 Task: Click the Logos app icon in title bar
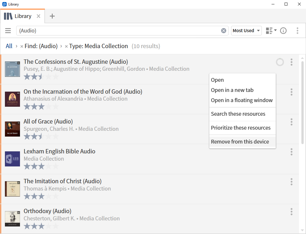coord(4,4)
